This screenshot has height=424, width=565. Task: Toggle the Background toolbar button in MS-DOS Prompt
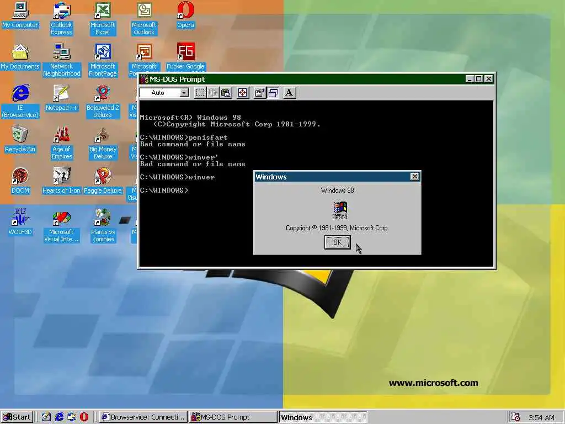[x=273, y=93]
